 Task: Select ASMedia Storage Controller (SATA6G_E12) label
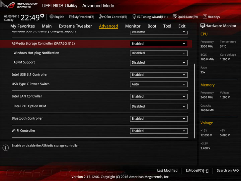click(43, 44)
